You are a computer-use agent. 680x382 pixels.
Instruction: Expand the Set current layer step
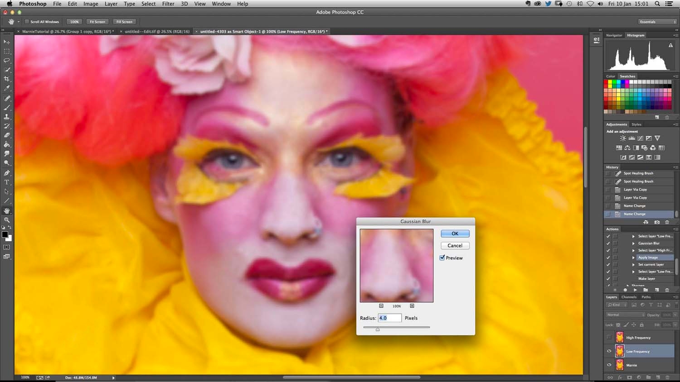633,264
